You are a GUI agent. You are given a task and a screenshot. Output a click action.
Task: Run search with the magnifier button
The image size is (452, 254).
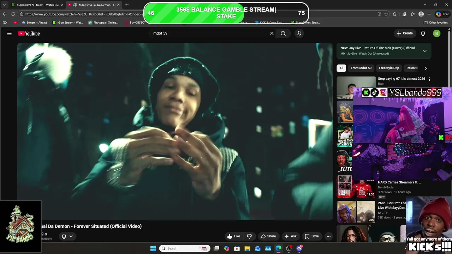[283, 34]
